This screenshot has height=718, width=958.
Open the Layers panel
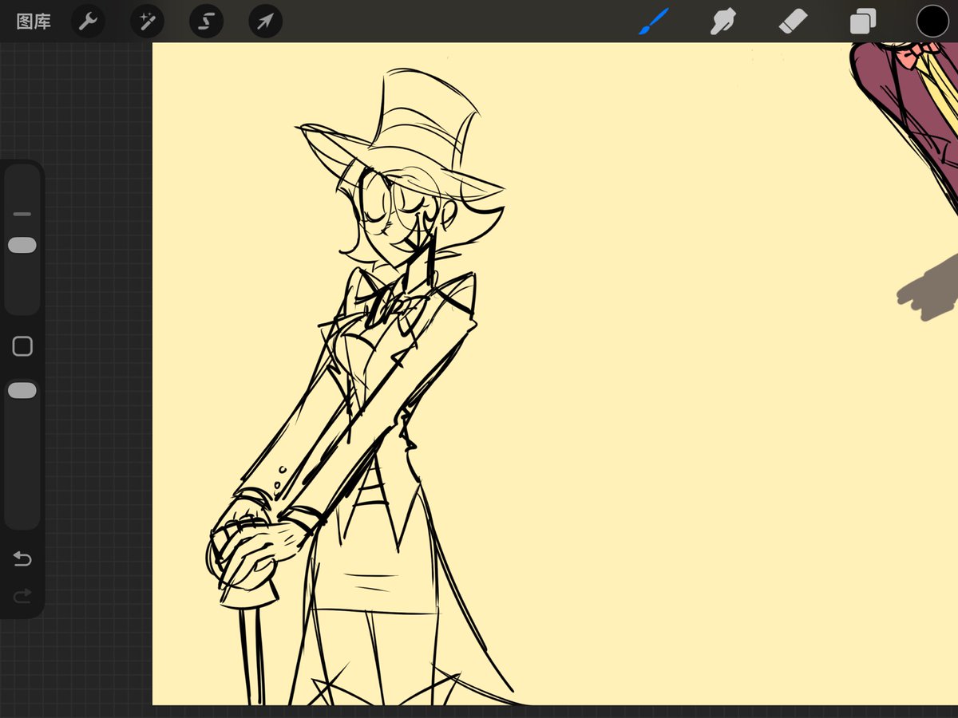click(863, 22)
